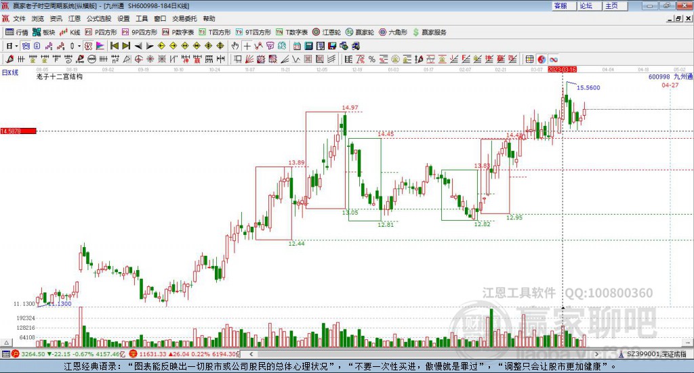Jump to last bar with skip-forward arrow
The height and width of the screenshot is (373, 694).
click(126, 45)
